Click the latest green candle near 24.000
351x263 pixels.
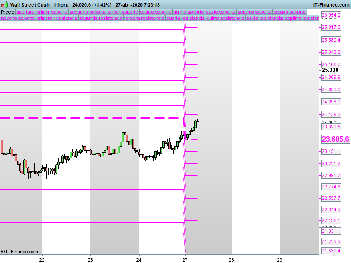[x=195, y=124]
